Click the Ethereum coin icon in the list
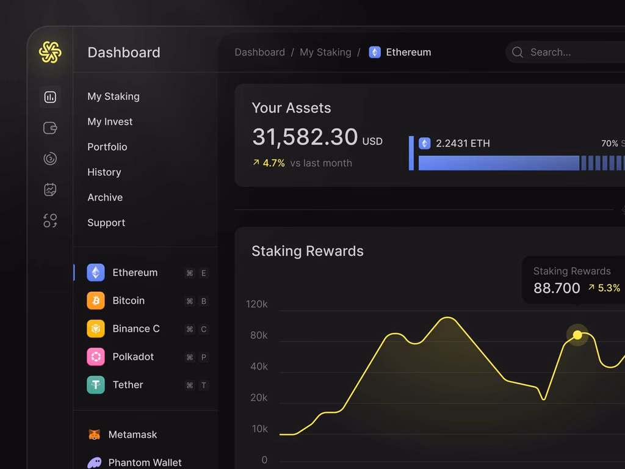This screenshot has width=625, height=469. [x=96, y=272]
